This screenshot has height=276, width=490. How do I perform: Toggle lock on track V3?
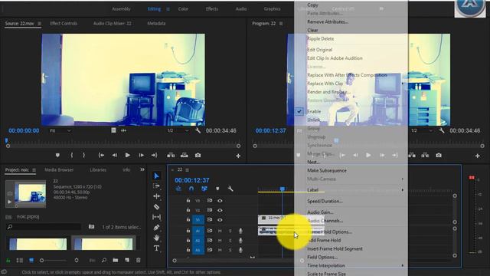tap(188, 200)
